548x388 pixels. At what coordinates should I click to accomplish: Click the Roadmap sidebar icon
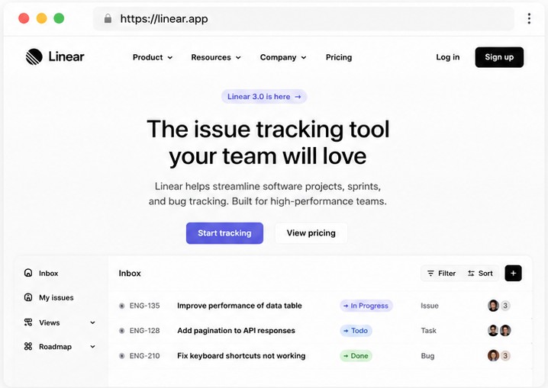[x=28, y=346]
